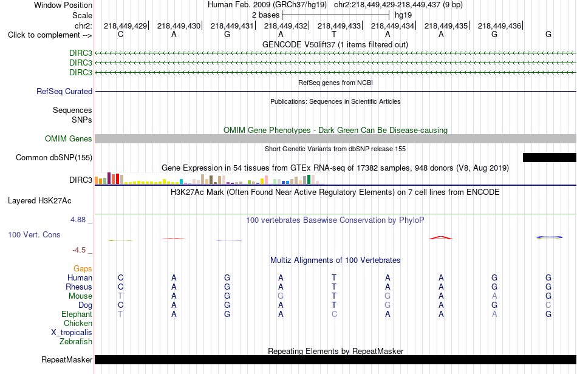Click the Rhesus species row label
577x374 pixels.
(x=79, y=287)
